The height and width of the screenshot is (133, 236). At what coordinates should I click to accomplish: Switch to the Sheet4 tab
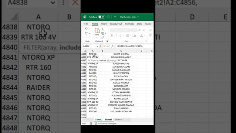[x=118, y=120]
